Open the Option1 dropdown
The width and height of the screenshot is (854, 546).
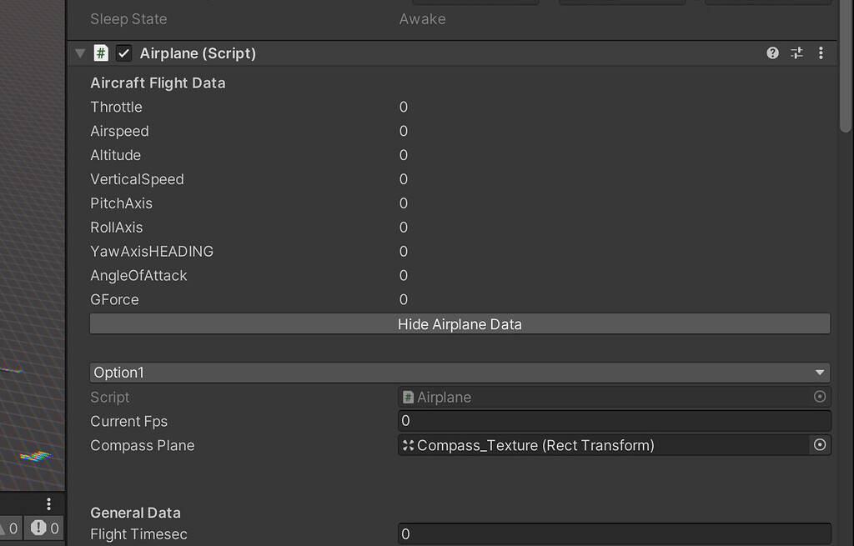pyautogui.click(x=460, y=372)
